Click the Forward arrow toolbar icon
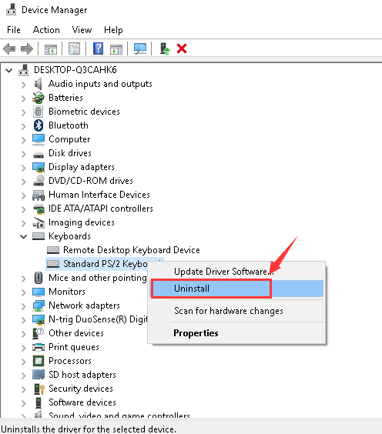This screenshot has height=434, width=382. pos(27,49)
